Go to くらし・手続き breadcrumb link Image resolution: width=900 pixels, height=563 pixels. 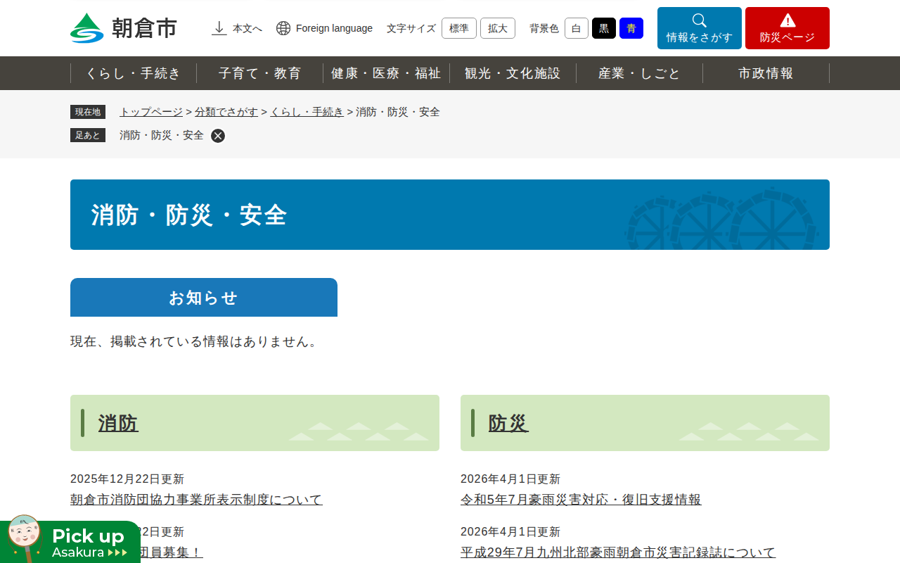point(307,112)
